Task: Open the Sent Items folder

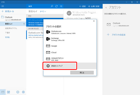Action: (x=11, y=28)
